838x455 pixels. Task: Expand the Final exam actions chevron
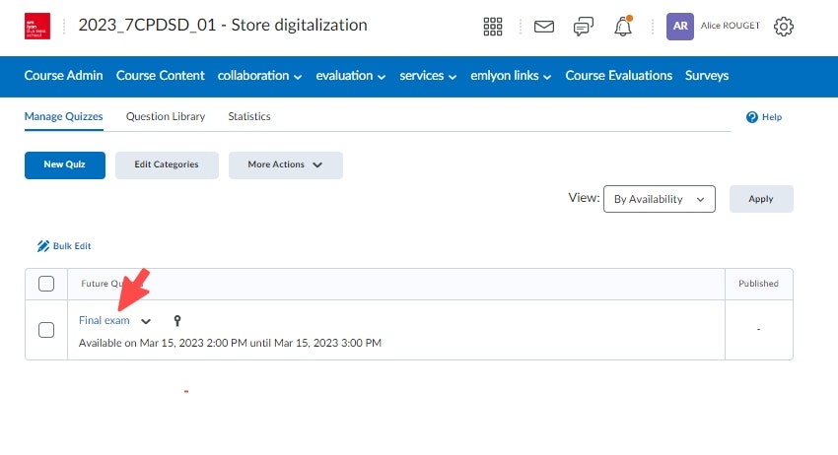[147, 321]
